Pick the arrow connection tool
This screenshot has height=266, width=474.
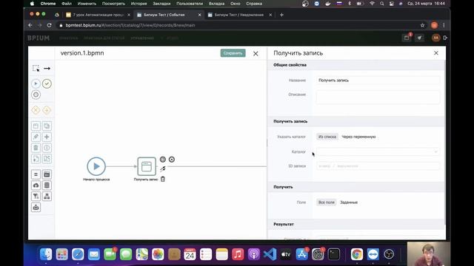click(x=47, y=69)
